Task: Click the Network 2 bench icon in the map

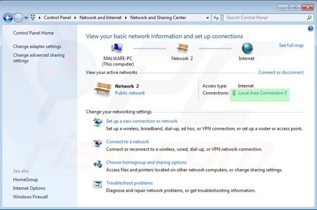Action: click(x=182, y=48)
